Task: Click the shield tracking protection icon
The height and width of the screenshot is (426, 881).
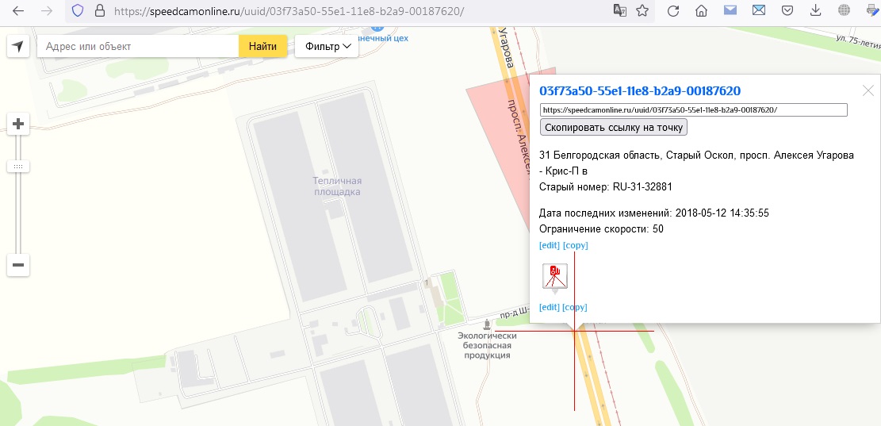Action: 77,11
